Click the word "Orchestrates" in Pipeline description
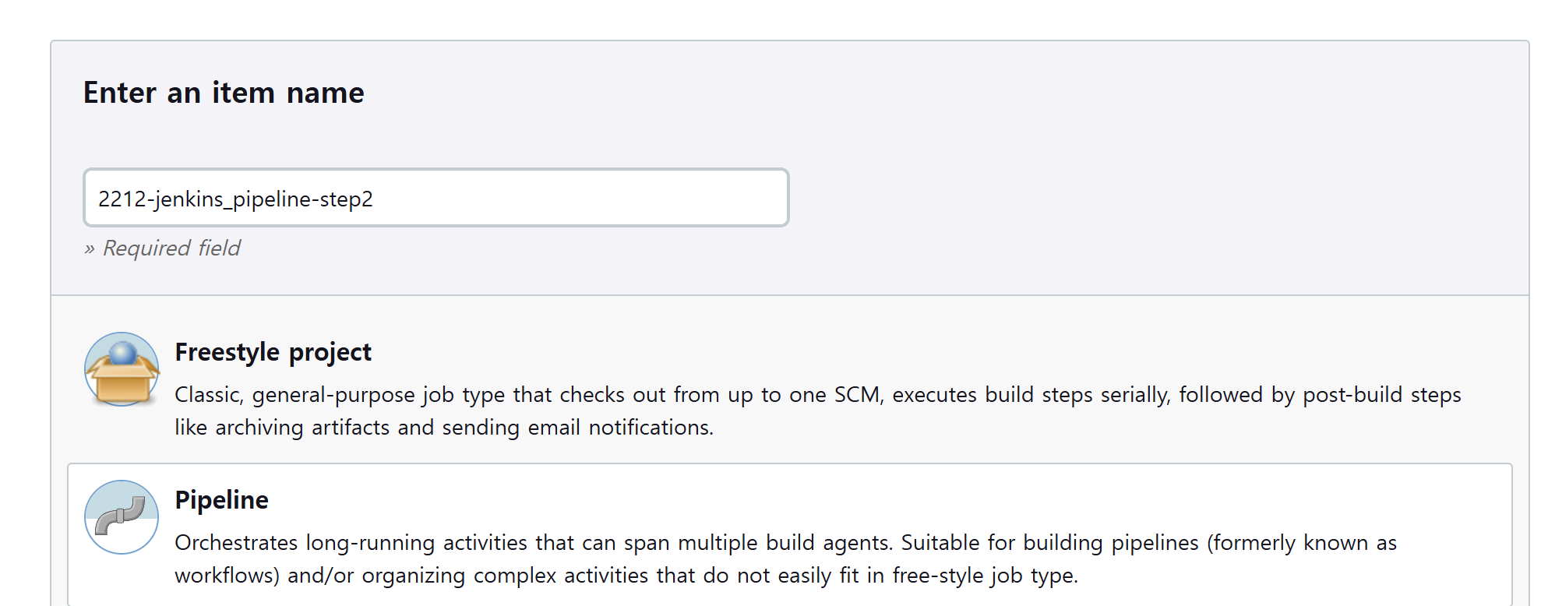 pos(236,543)
